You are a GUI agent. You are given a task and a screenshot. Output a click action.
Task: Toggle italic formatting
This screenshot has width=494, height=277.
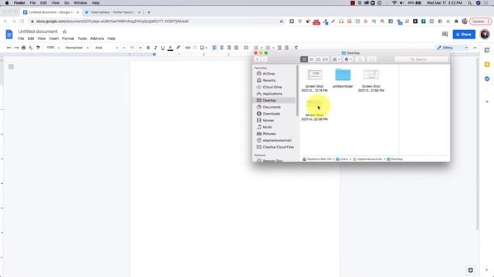[x=155, y=48]
